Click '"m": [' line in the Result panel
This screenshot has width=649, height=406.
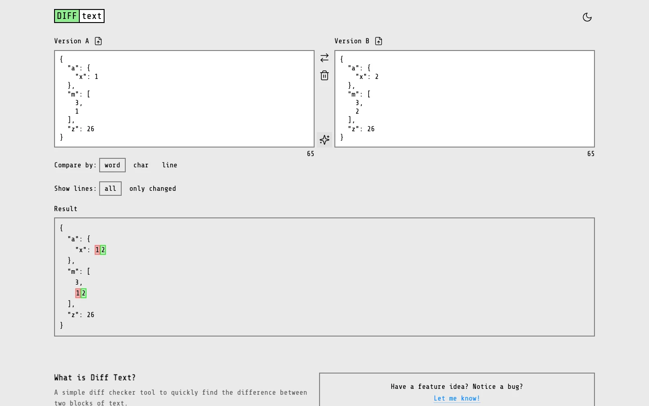click(x=79, y=272)
